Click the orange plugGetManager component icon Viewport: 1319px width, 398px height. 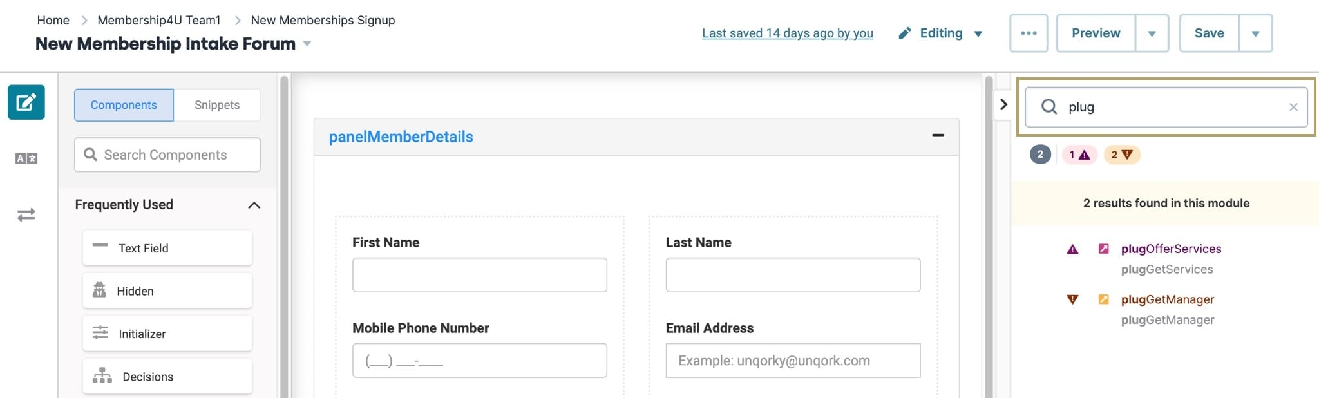point(1103,299)
